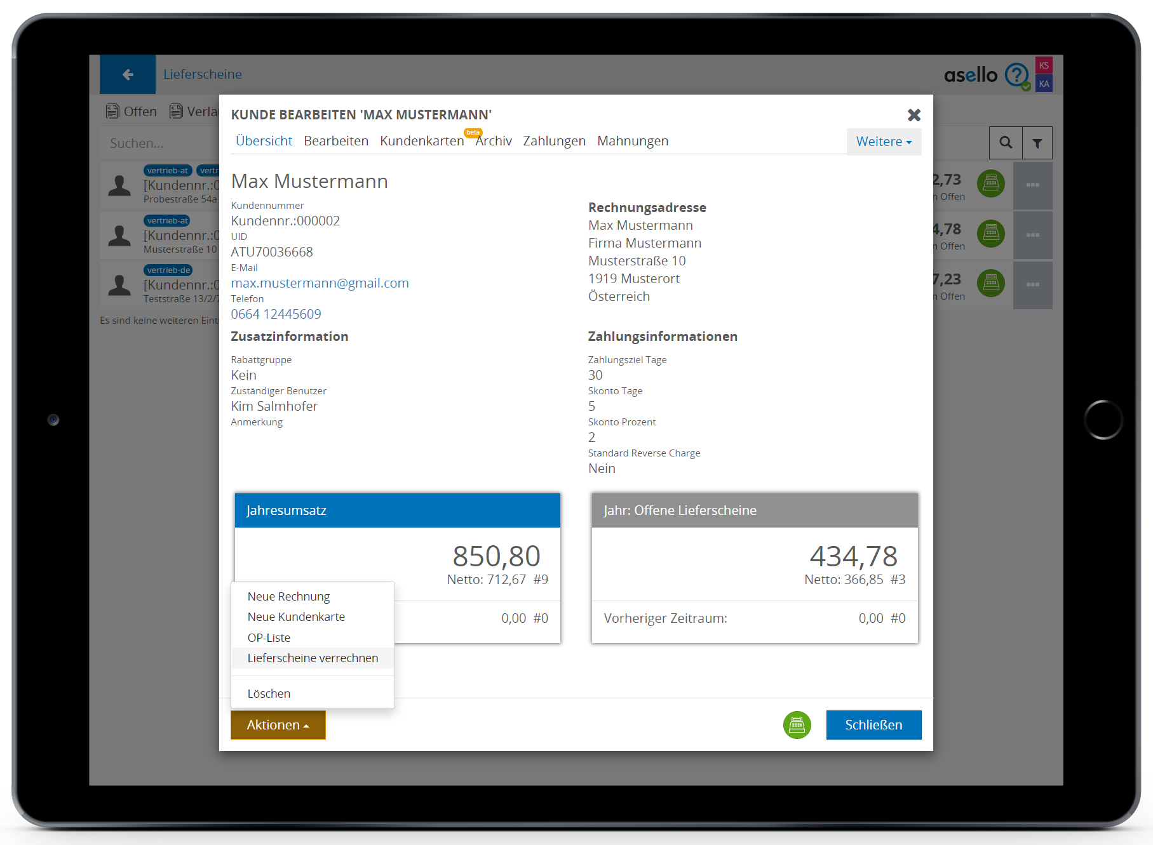Select Lieferscheine verrechnen from the menu

pos(313,658)
